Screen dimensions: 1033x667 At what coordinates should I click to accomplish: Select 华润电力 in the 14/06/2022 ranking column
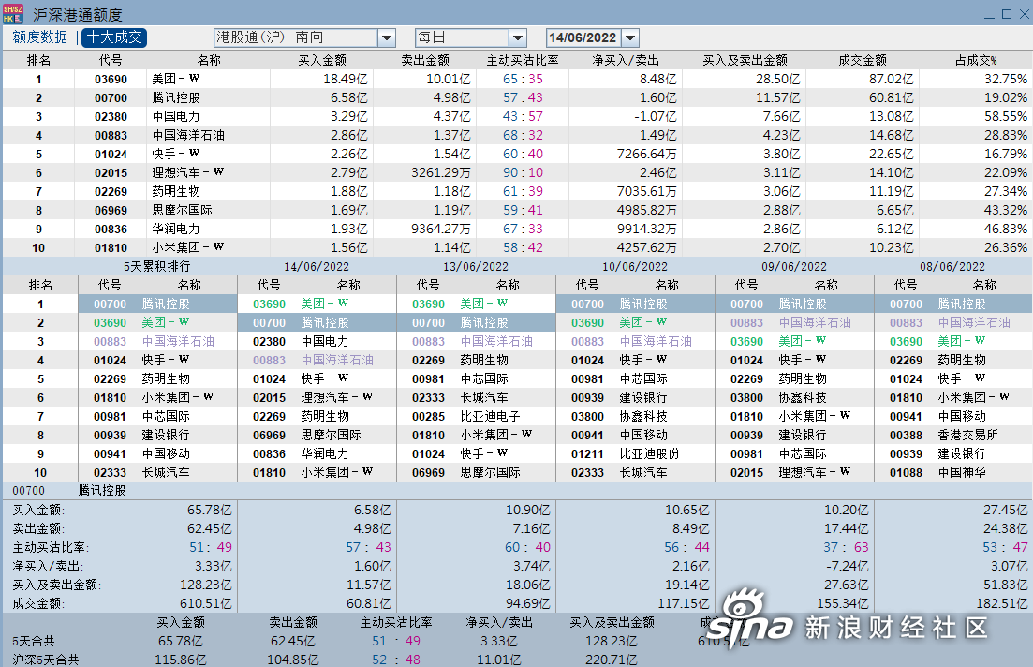[326, 454]
